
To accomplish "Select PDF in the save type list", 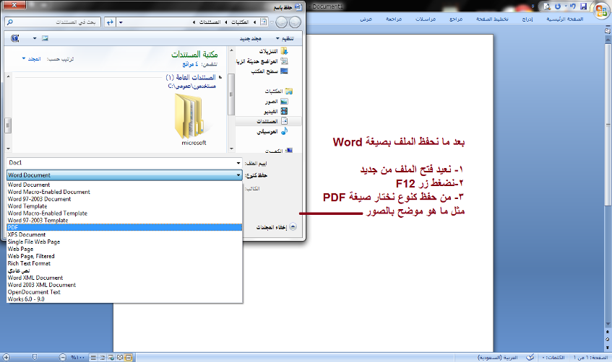I will click(124, 228).
